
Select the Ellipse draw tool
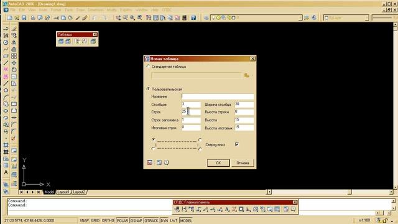click(6, 111)
